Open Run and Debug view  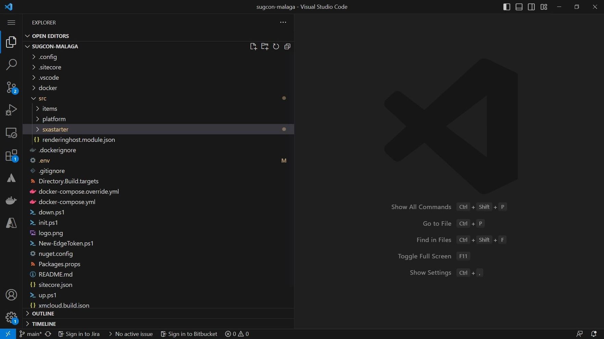11,110
